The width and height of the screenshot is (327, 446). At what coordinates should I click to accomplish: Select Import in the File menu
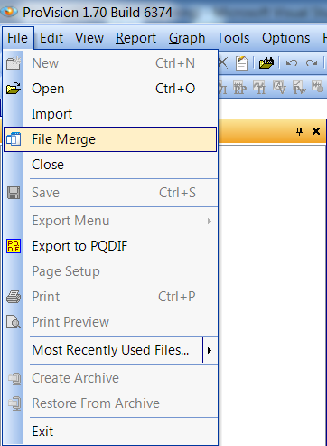pyautogui.click(x=110, y=114)
